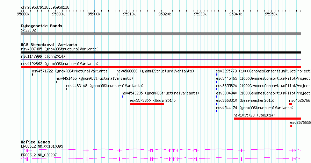The height and width of the screenshot is (163, 311).
Task: Click the small red block below esv2676659
Action: coord(291,126)
